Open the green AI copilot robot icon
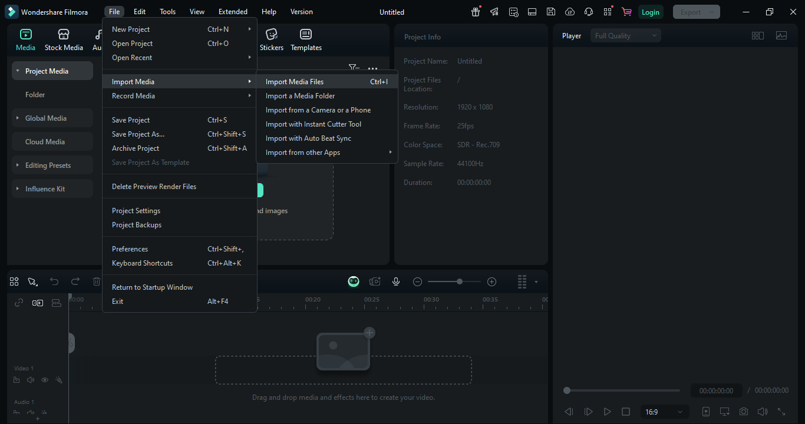Viewport: 805px width, 424px height. 354,281
